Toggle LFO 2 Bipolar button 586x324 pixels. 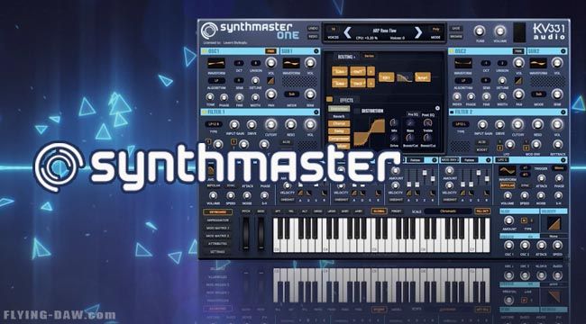pyautogui.click(x=508, y=185)
